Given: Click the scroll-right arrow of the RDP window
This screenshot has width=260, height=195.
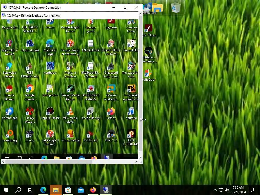Looking at the screenshot, I should [x=136, y=161].
